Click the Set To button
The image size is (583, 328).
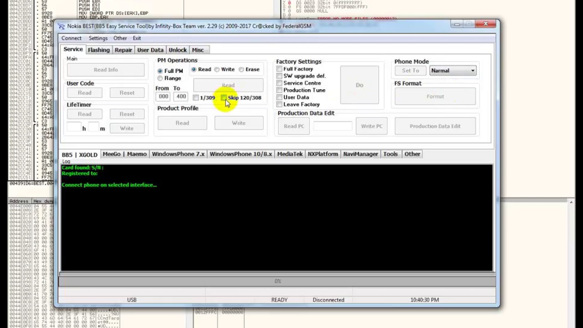click(x=410, y=71)
